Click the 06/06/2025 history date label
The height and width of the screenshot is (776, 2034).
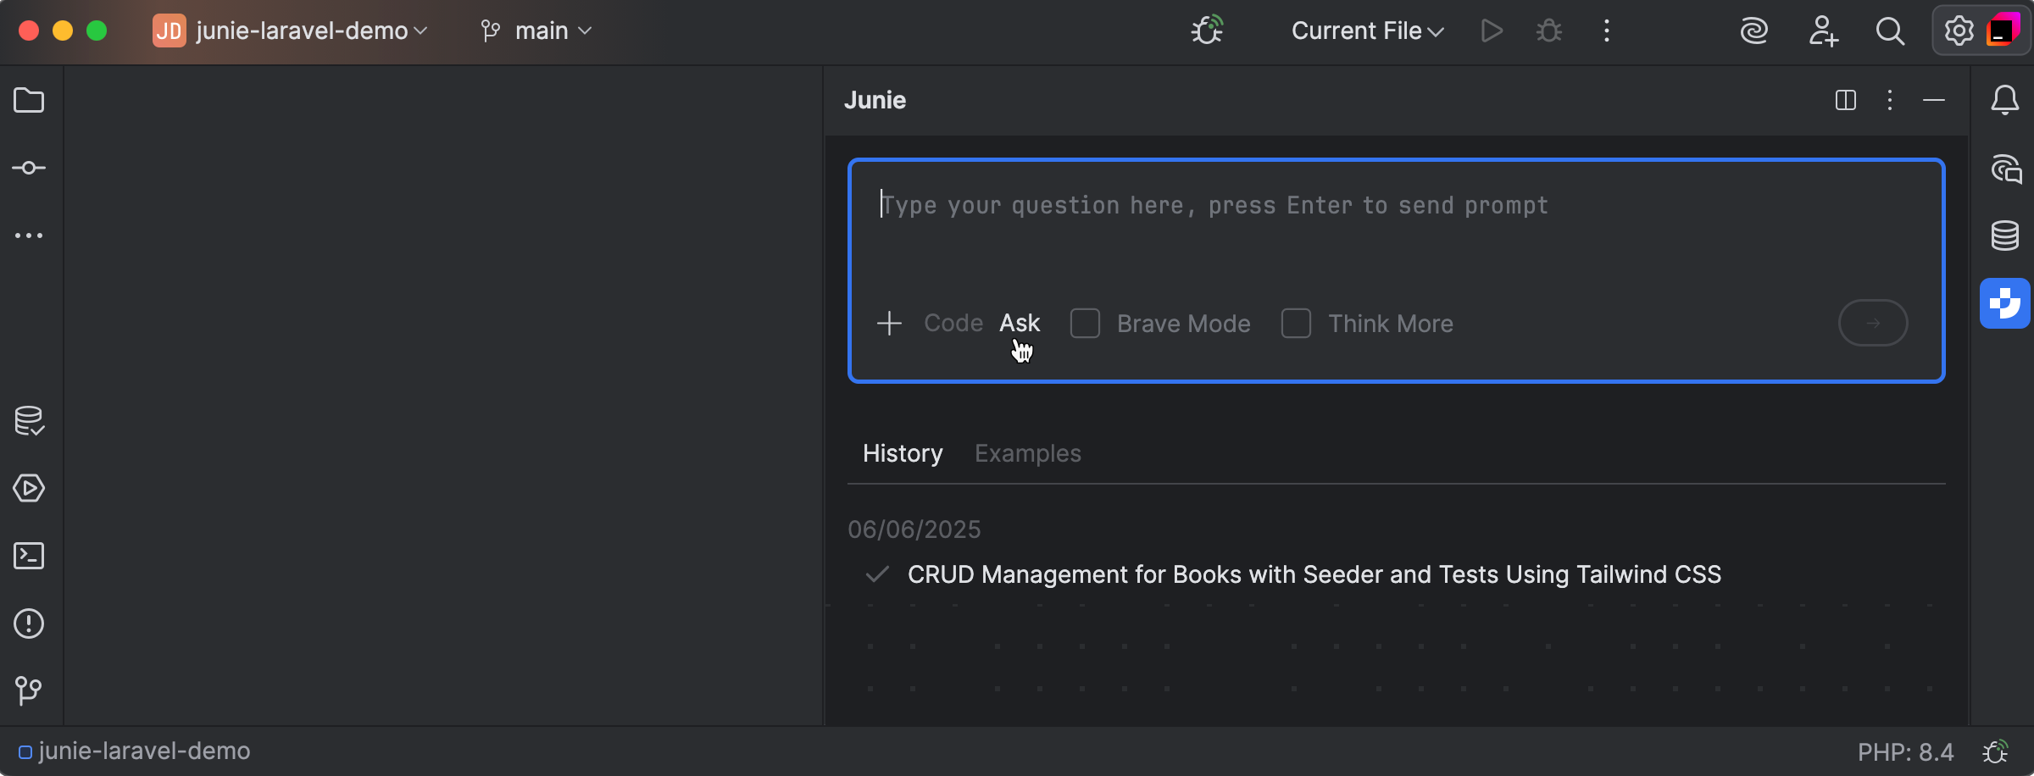click(x=914, y=529)
